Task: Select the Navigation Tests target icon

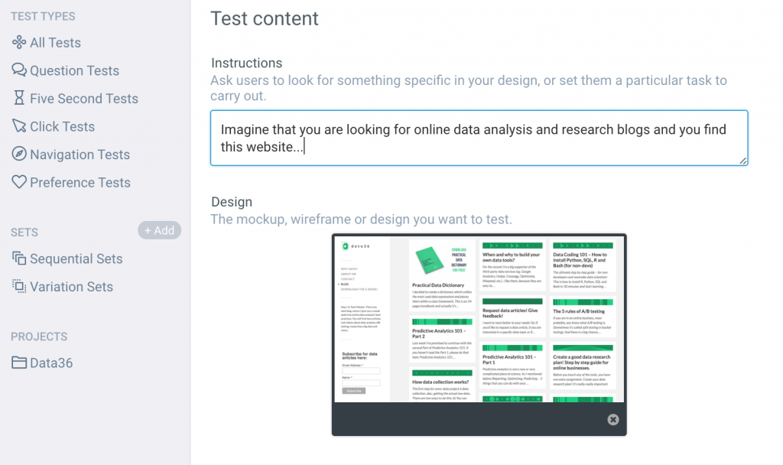Action: click(x=21, y=154)
